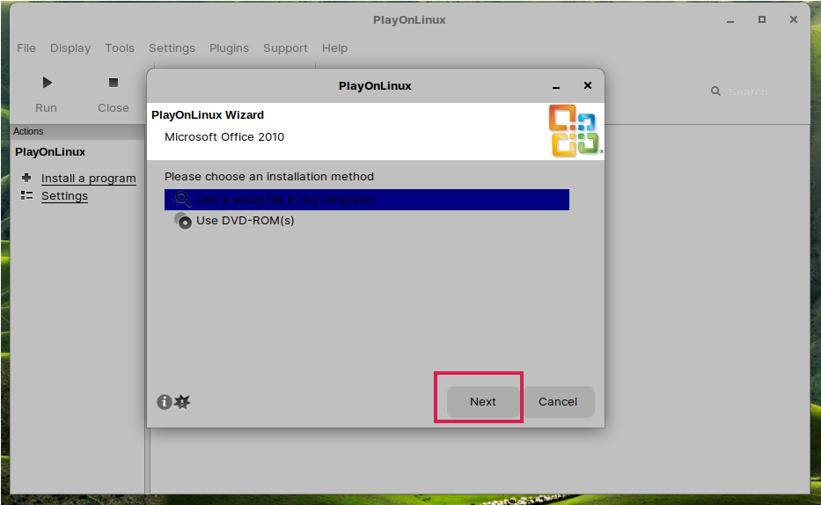Click the Microsoft Office 2010 subtitle text
Viewport: 821px width, 505px height.
224,137
